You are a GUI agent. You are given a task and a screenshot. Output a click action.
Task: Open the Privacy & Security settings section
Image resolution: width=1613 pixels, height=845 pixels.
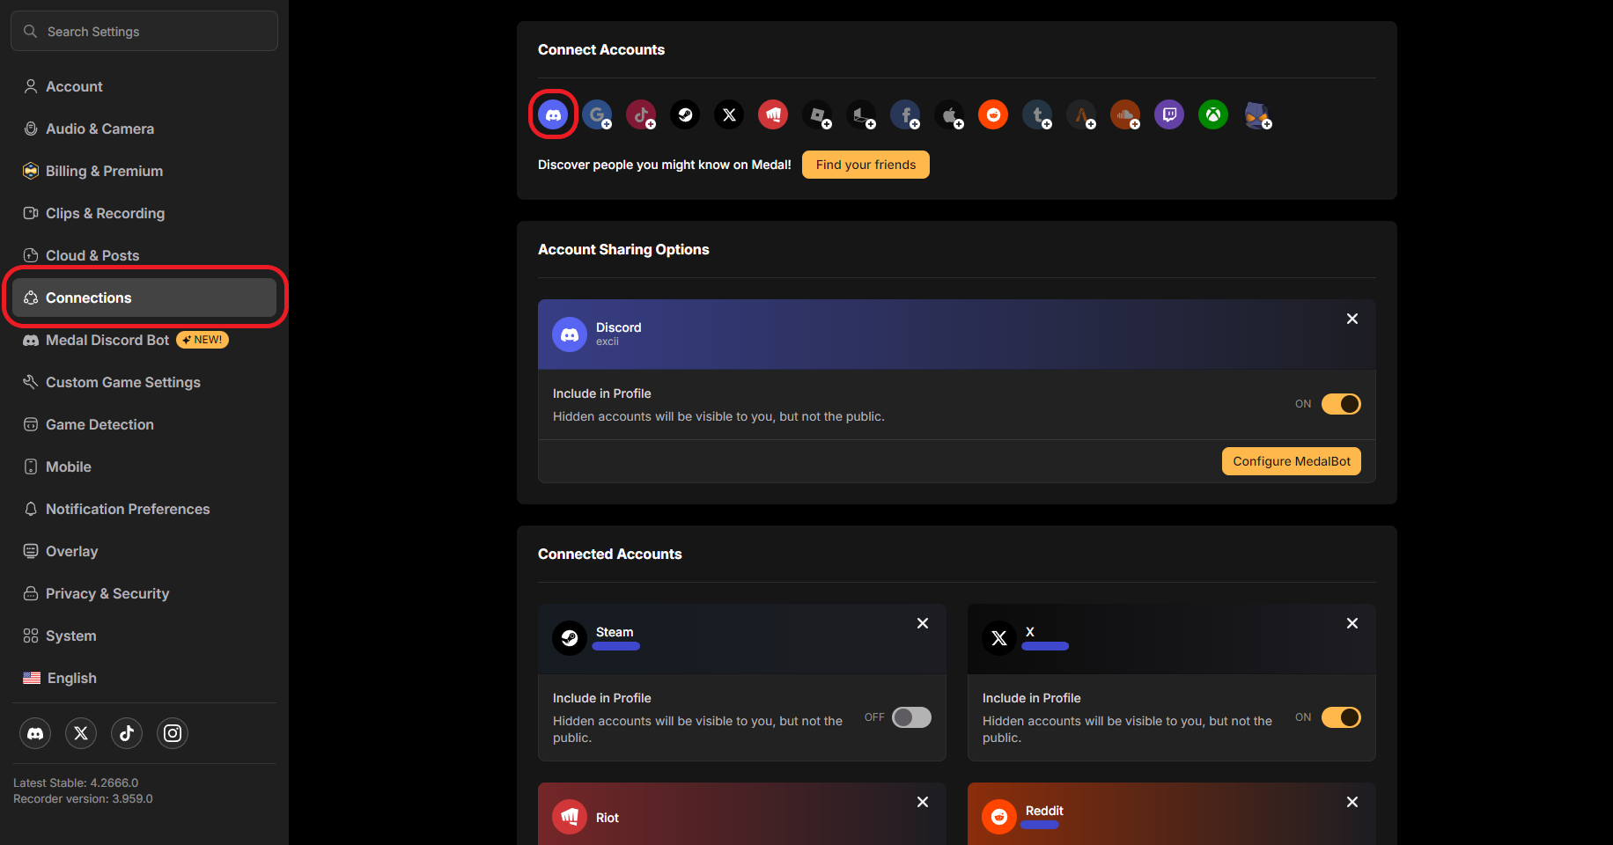point(107,593)
